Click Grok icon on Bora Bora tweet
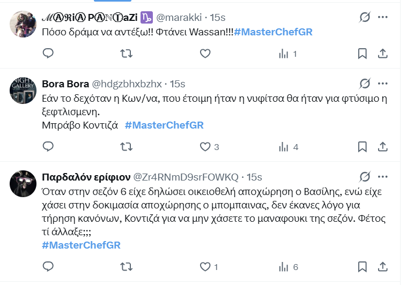Image resolution: width=406 pixels, height=285 pixels. [x=364, y=84]
